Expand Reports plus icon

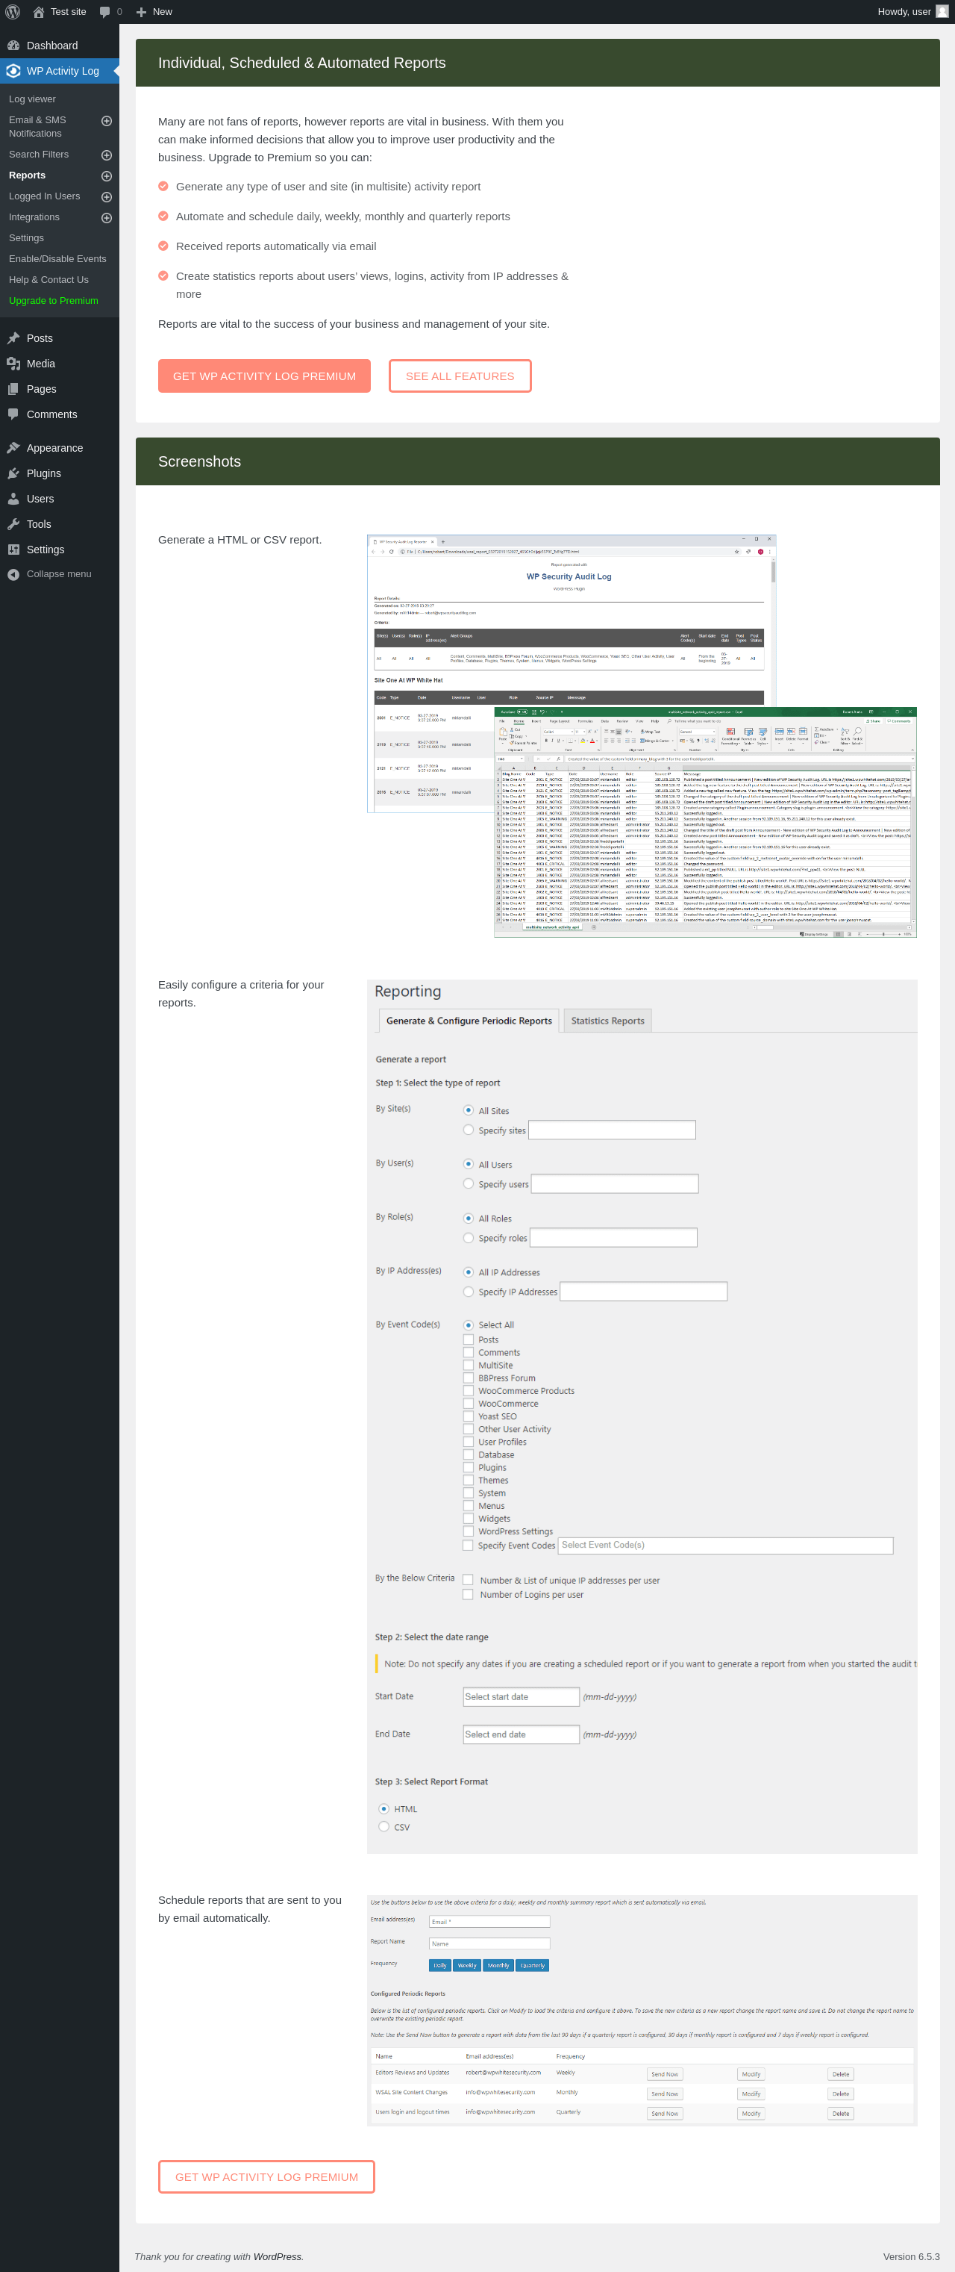pos(107,176)
